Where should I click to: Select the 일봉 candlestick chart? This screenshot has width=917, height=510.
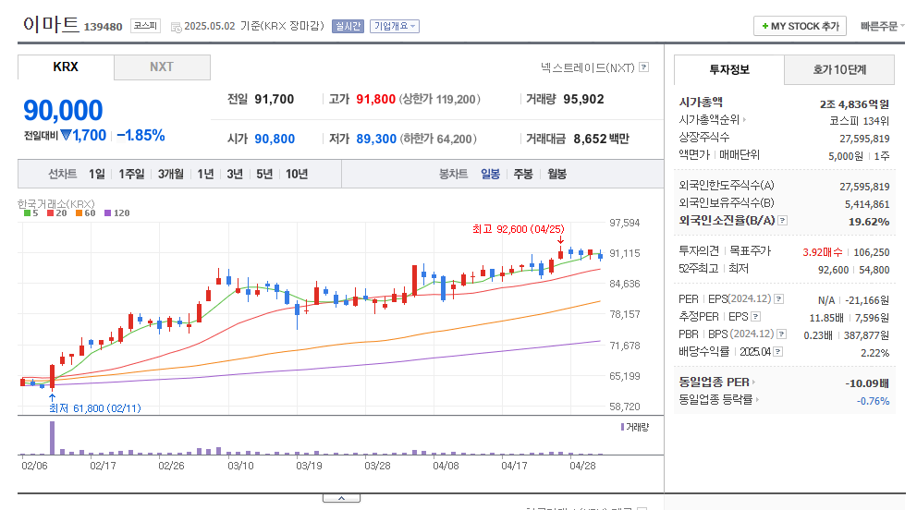click(490, 174)
